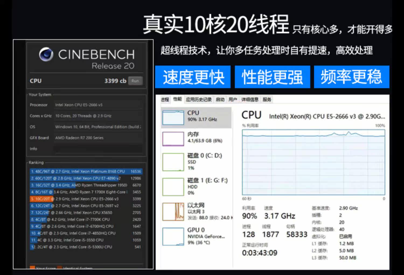
Task: Select ranking row 11 Core i5-3550
Action: coord(86,240)
